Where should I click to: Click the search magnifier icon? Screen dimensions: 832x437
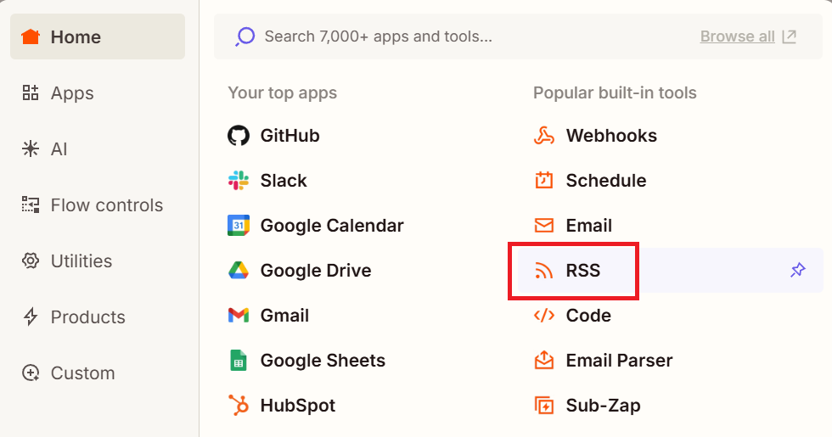[245, 36]
